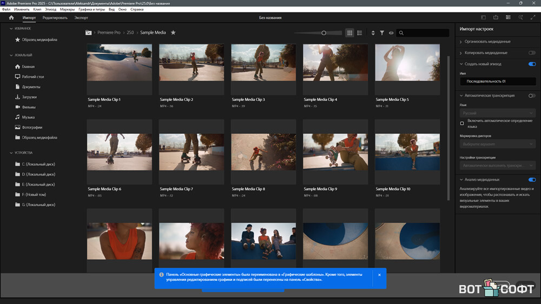
Task: Close the blue notification banner
Action: point(379,275)
